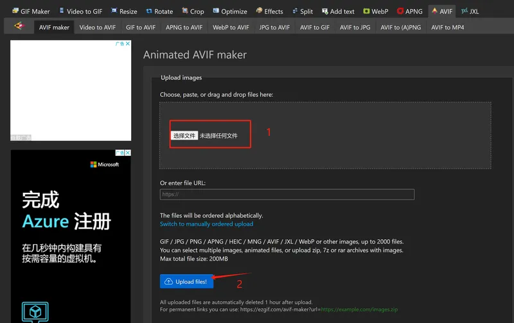Screen dimensions: 514x323
Task: Open the Rotate tool
Action: point(159,12)
